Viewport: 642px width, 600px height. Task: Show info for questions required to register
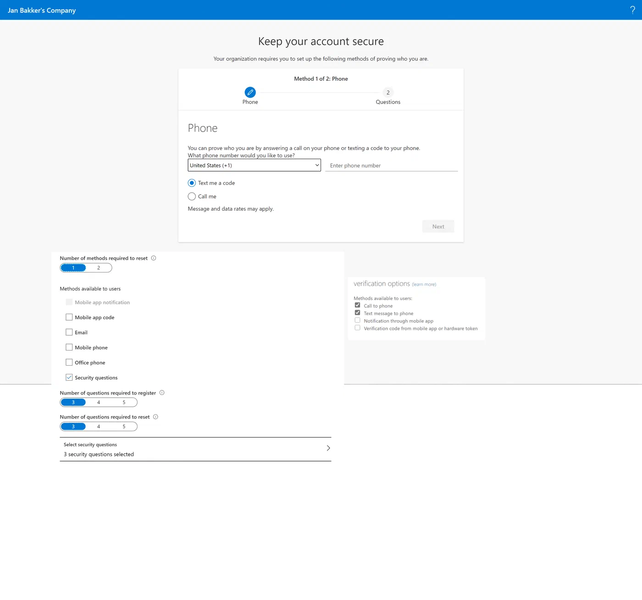pyautogui.click(x=162, y=393)
